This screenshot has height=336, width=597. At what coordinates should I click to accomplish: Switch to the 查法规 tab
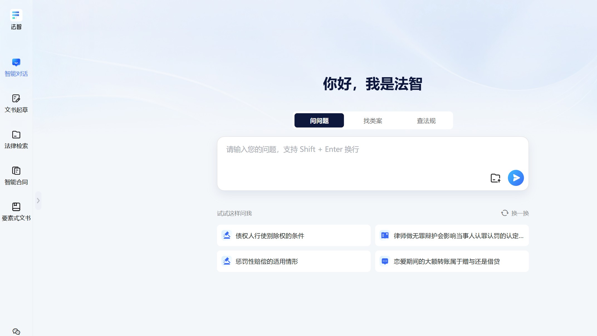click(426, 120)
